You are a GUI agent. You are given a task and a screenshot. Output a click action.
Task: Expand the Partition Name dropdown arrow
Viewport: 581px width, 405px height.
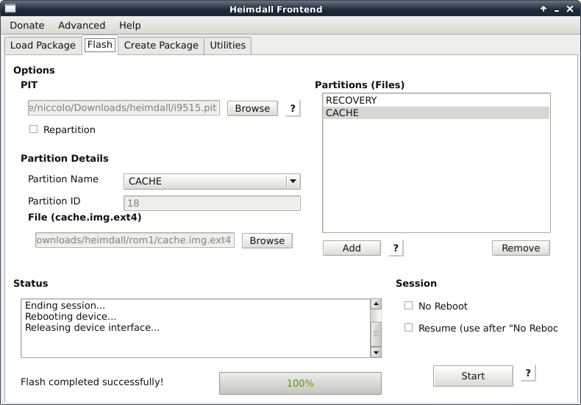(x=293, y=182)
